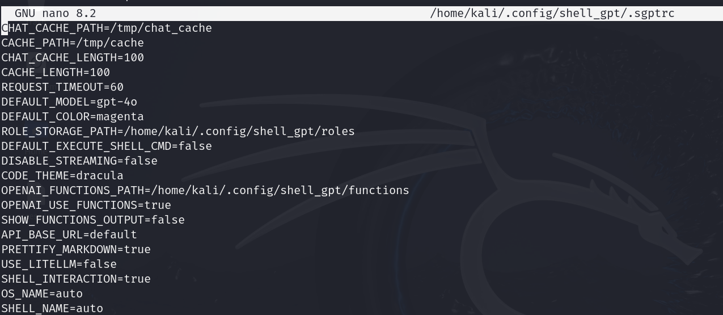Click the DISABLE_STREAMING=false setting
The image size is (723, 315).
79,161
